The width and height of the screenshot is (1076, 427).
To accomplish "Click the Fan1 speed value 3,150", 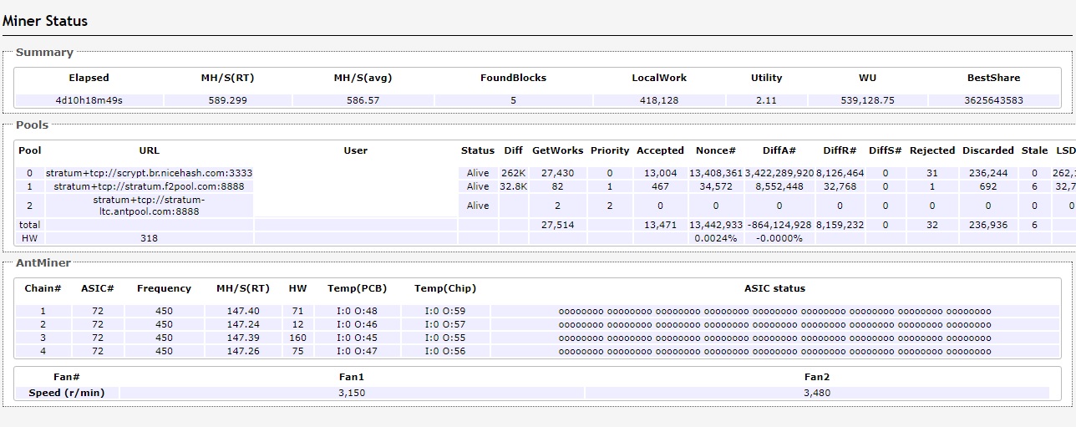I will coord(352,393).
